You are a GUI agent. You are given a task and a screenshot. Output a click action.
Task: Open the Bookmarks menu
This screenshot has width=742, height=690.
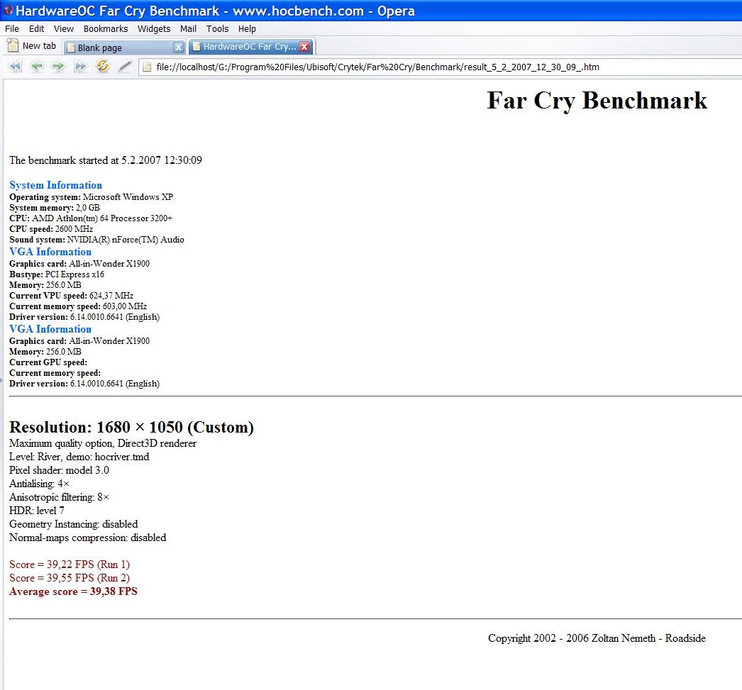coord(106,29)
